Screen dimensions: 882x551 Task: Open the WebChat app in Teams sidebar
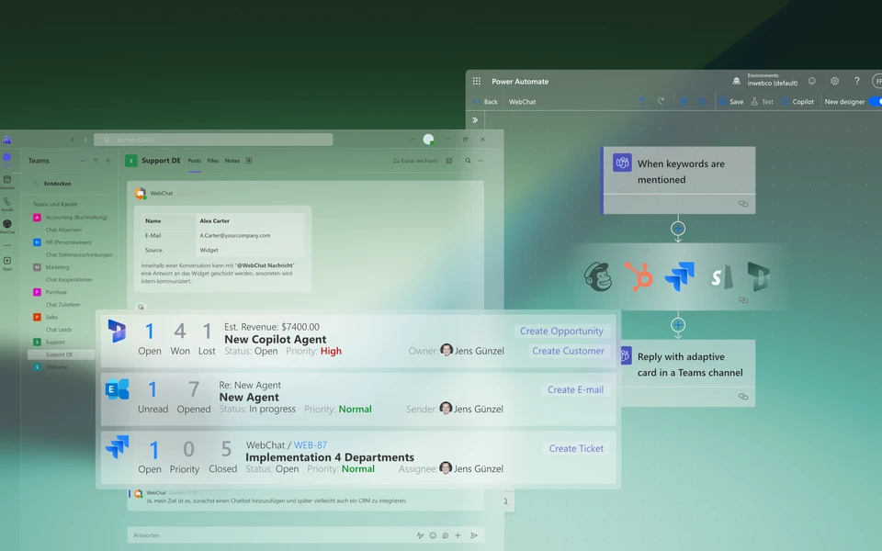tap(6, 226)
